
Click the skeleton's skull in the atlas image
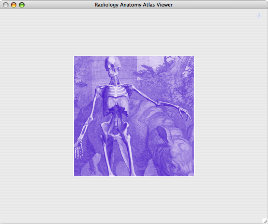pos(112,67)
